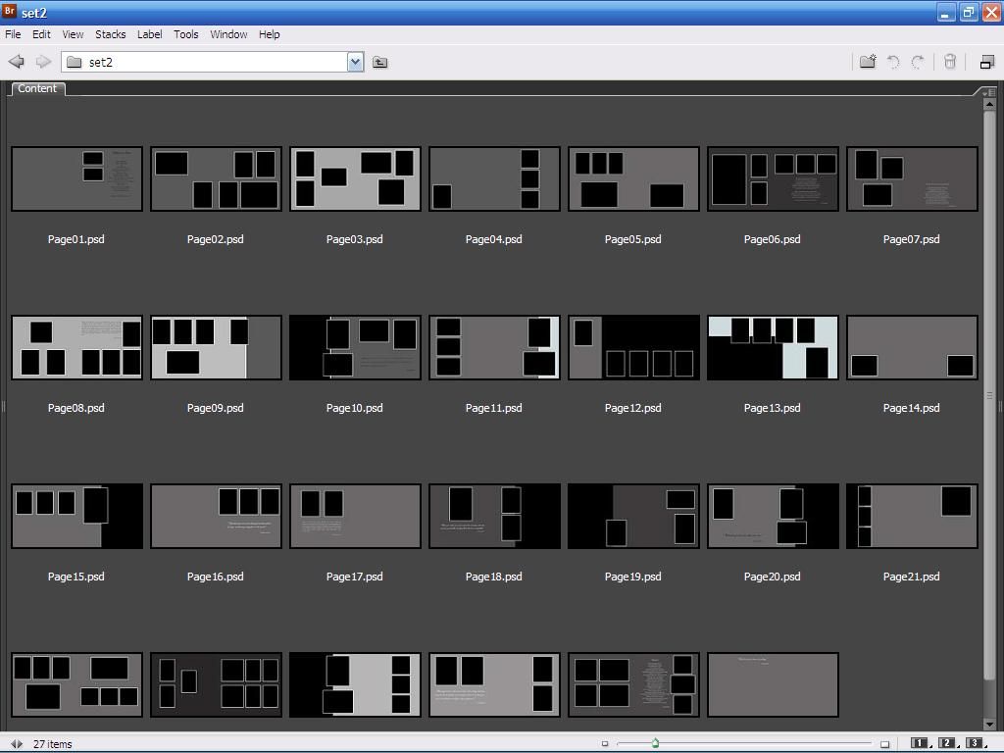Open the Window menu
1004x753 pixels.
(228, 34)
